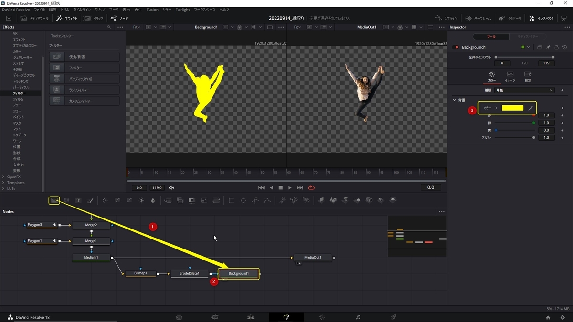Open the 種類 dropdown showing 単色
The width and height of the screenshot is (573, 322).
click(524, 90)
